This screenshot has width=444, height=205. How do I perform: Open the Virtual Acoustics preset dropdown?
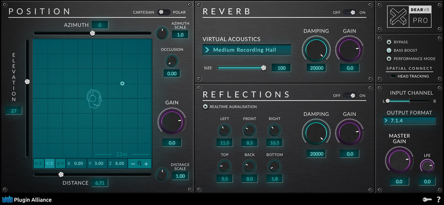[247, 50]
